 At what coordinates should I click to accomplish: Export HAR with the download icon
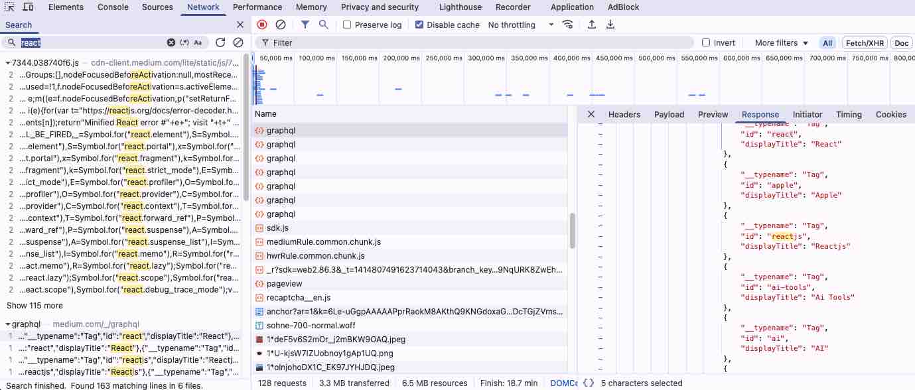point(610,25)
